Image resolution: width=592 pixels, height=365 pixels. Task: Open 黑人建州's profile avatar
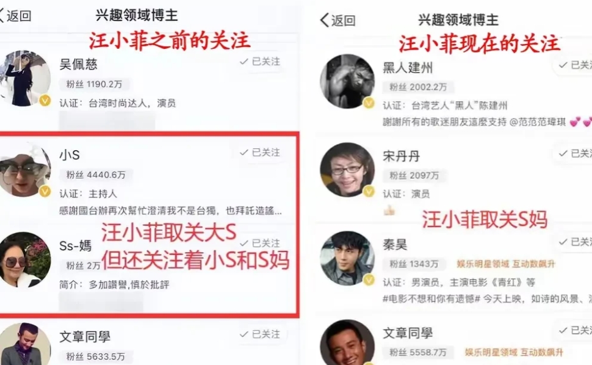coord(347,82)
